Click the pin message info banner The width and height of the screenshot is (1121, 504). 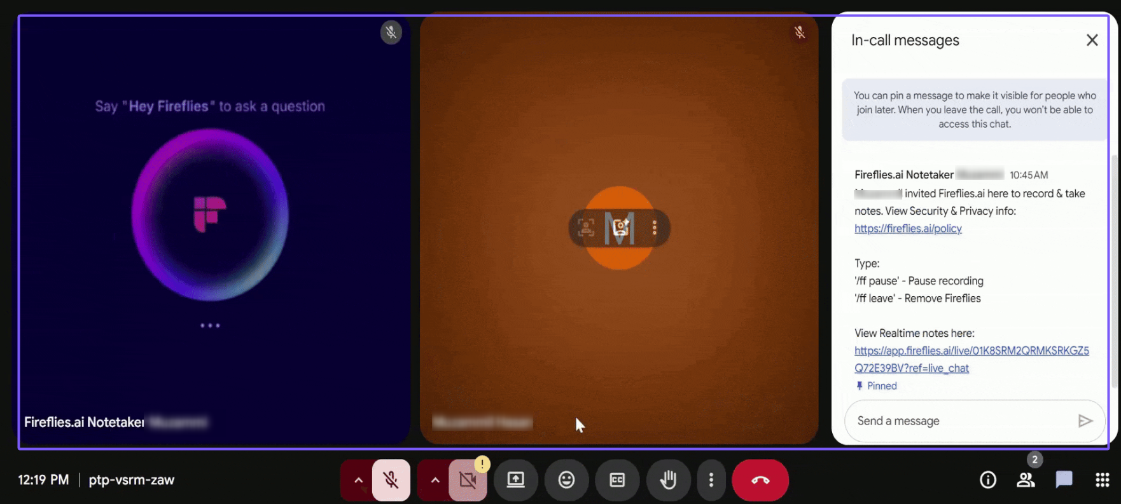(975, 109)
